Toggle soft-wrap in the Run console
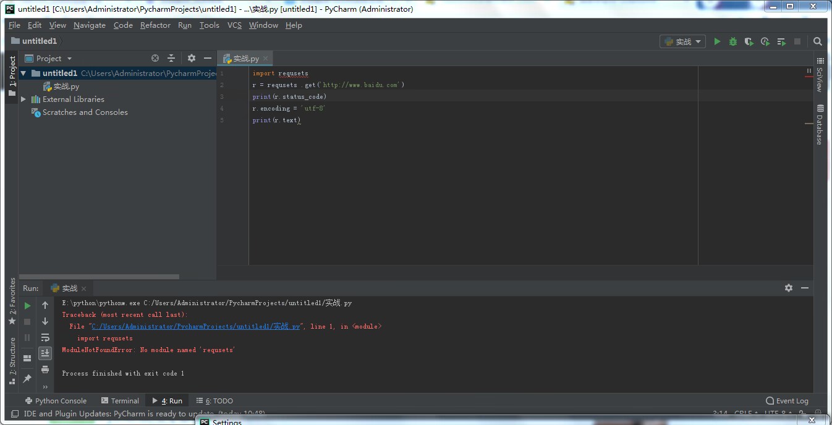Viewport: 832px width, 425px height. tap(45, 337)
